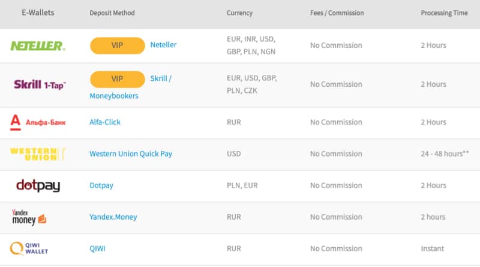Click the VIP badge beside Skrill

pyautogui.click(x=117, y=79)
